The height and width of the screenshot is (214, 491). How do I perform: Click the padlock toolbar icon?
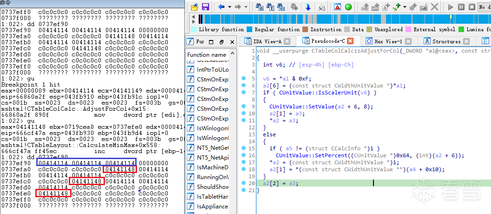click(321, 7)
